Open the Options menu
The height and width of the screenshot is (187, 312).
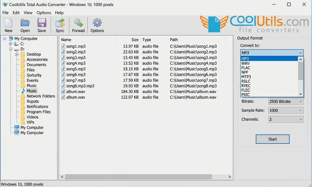[43, 12]
